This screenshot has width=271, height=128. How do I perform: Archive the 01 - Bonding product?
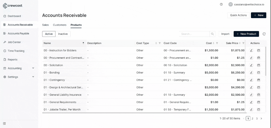click(259, 73)
